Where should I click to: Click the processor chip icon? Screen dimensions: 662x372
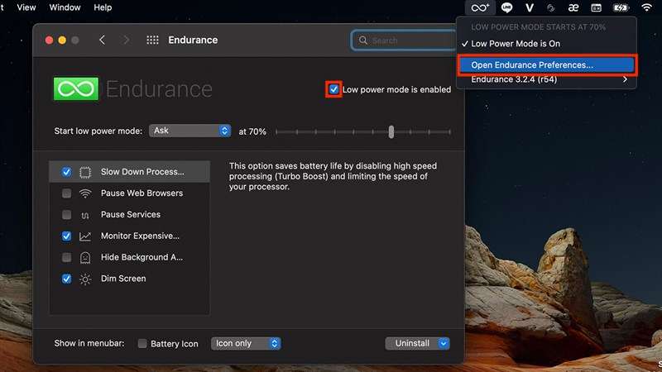85,172
